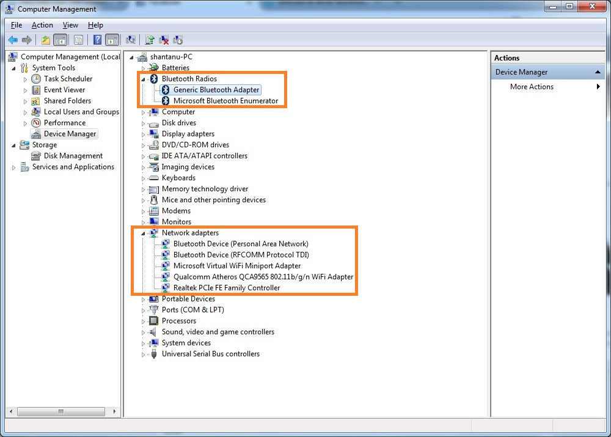611x437 pixels.
Task: Expand the Display adapters node
Action: 143,134
